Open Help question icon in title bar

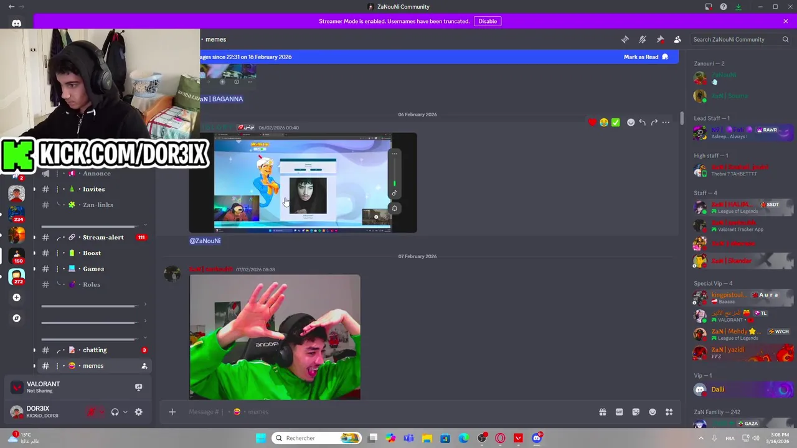coord(724,7)
